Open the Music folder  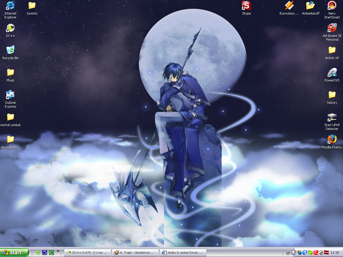10,75
